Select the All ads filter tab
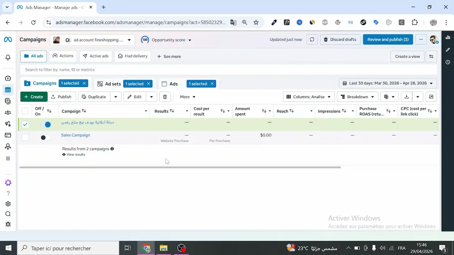The width and height of the screenshot is (454, 255). [34, 56]
